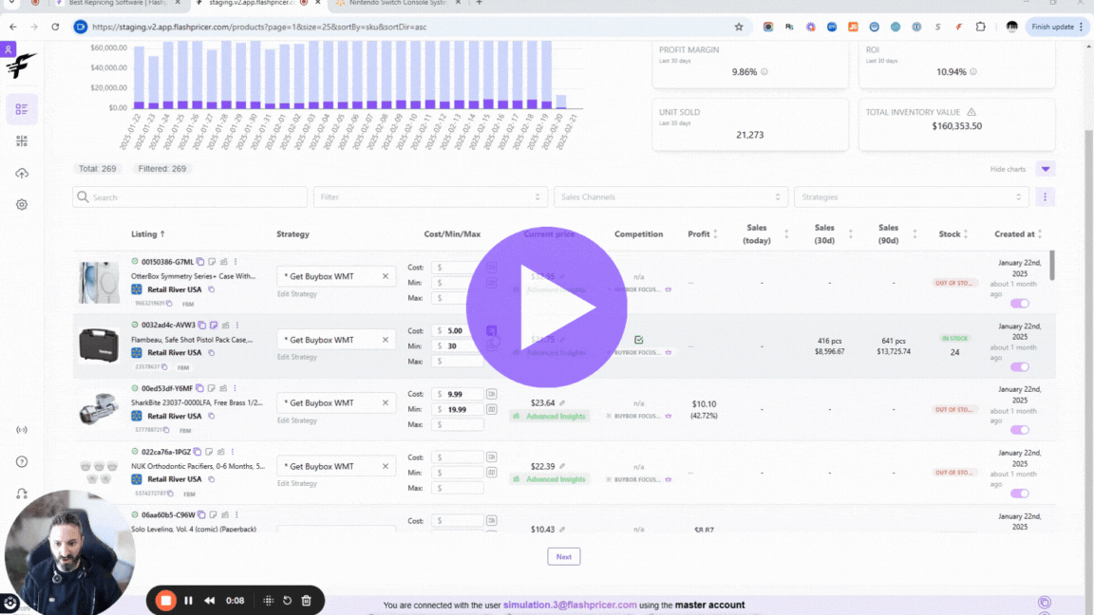
Task: Click Cost field of NUK Pacifiers row
Action: click(x=457, y=457)
